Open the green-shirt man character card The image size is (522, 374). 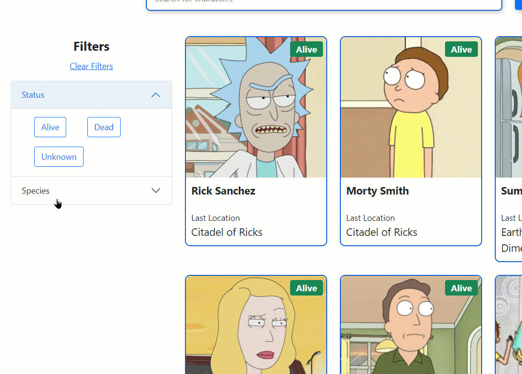pos(411,325)
